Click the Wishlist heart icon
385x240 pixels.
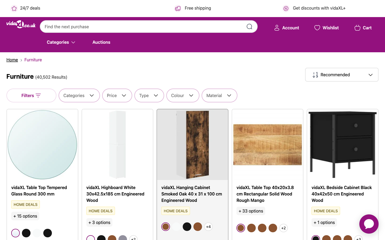pos(317,28)
